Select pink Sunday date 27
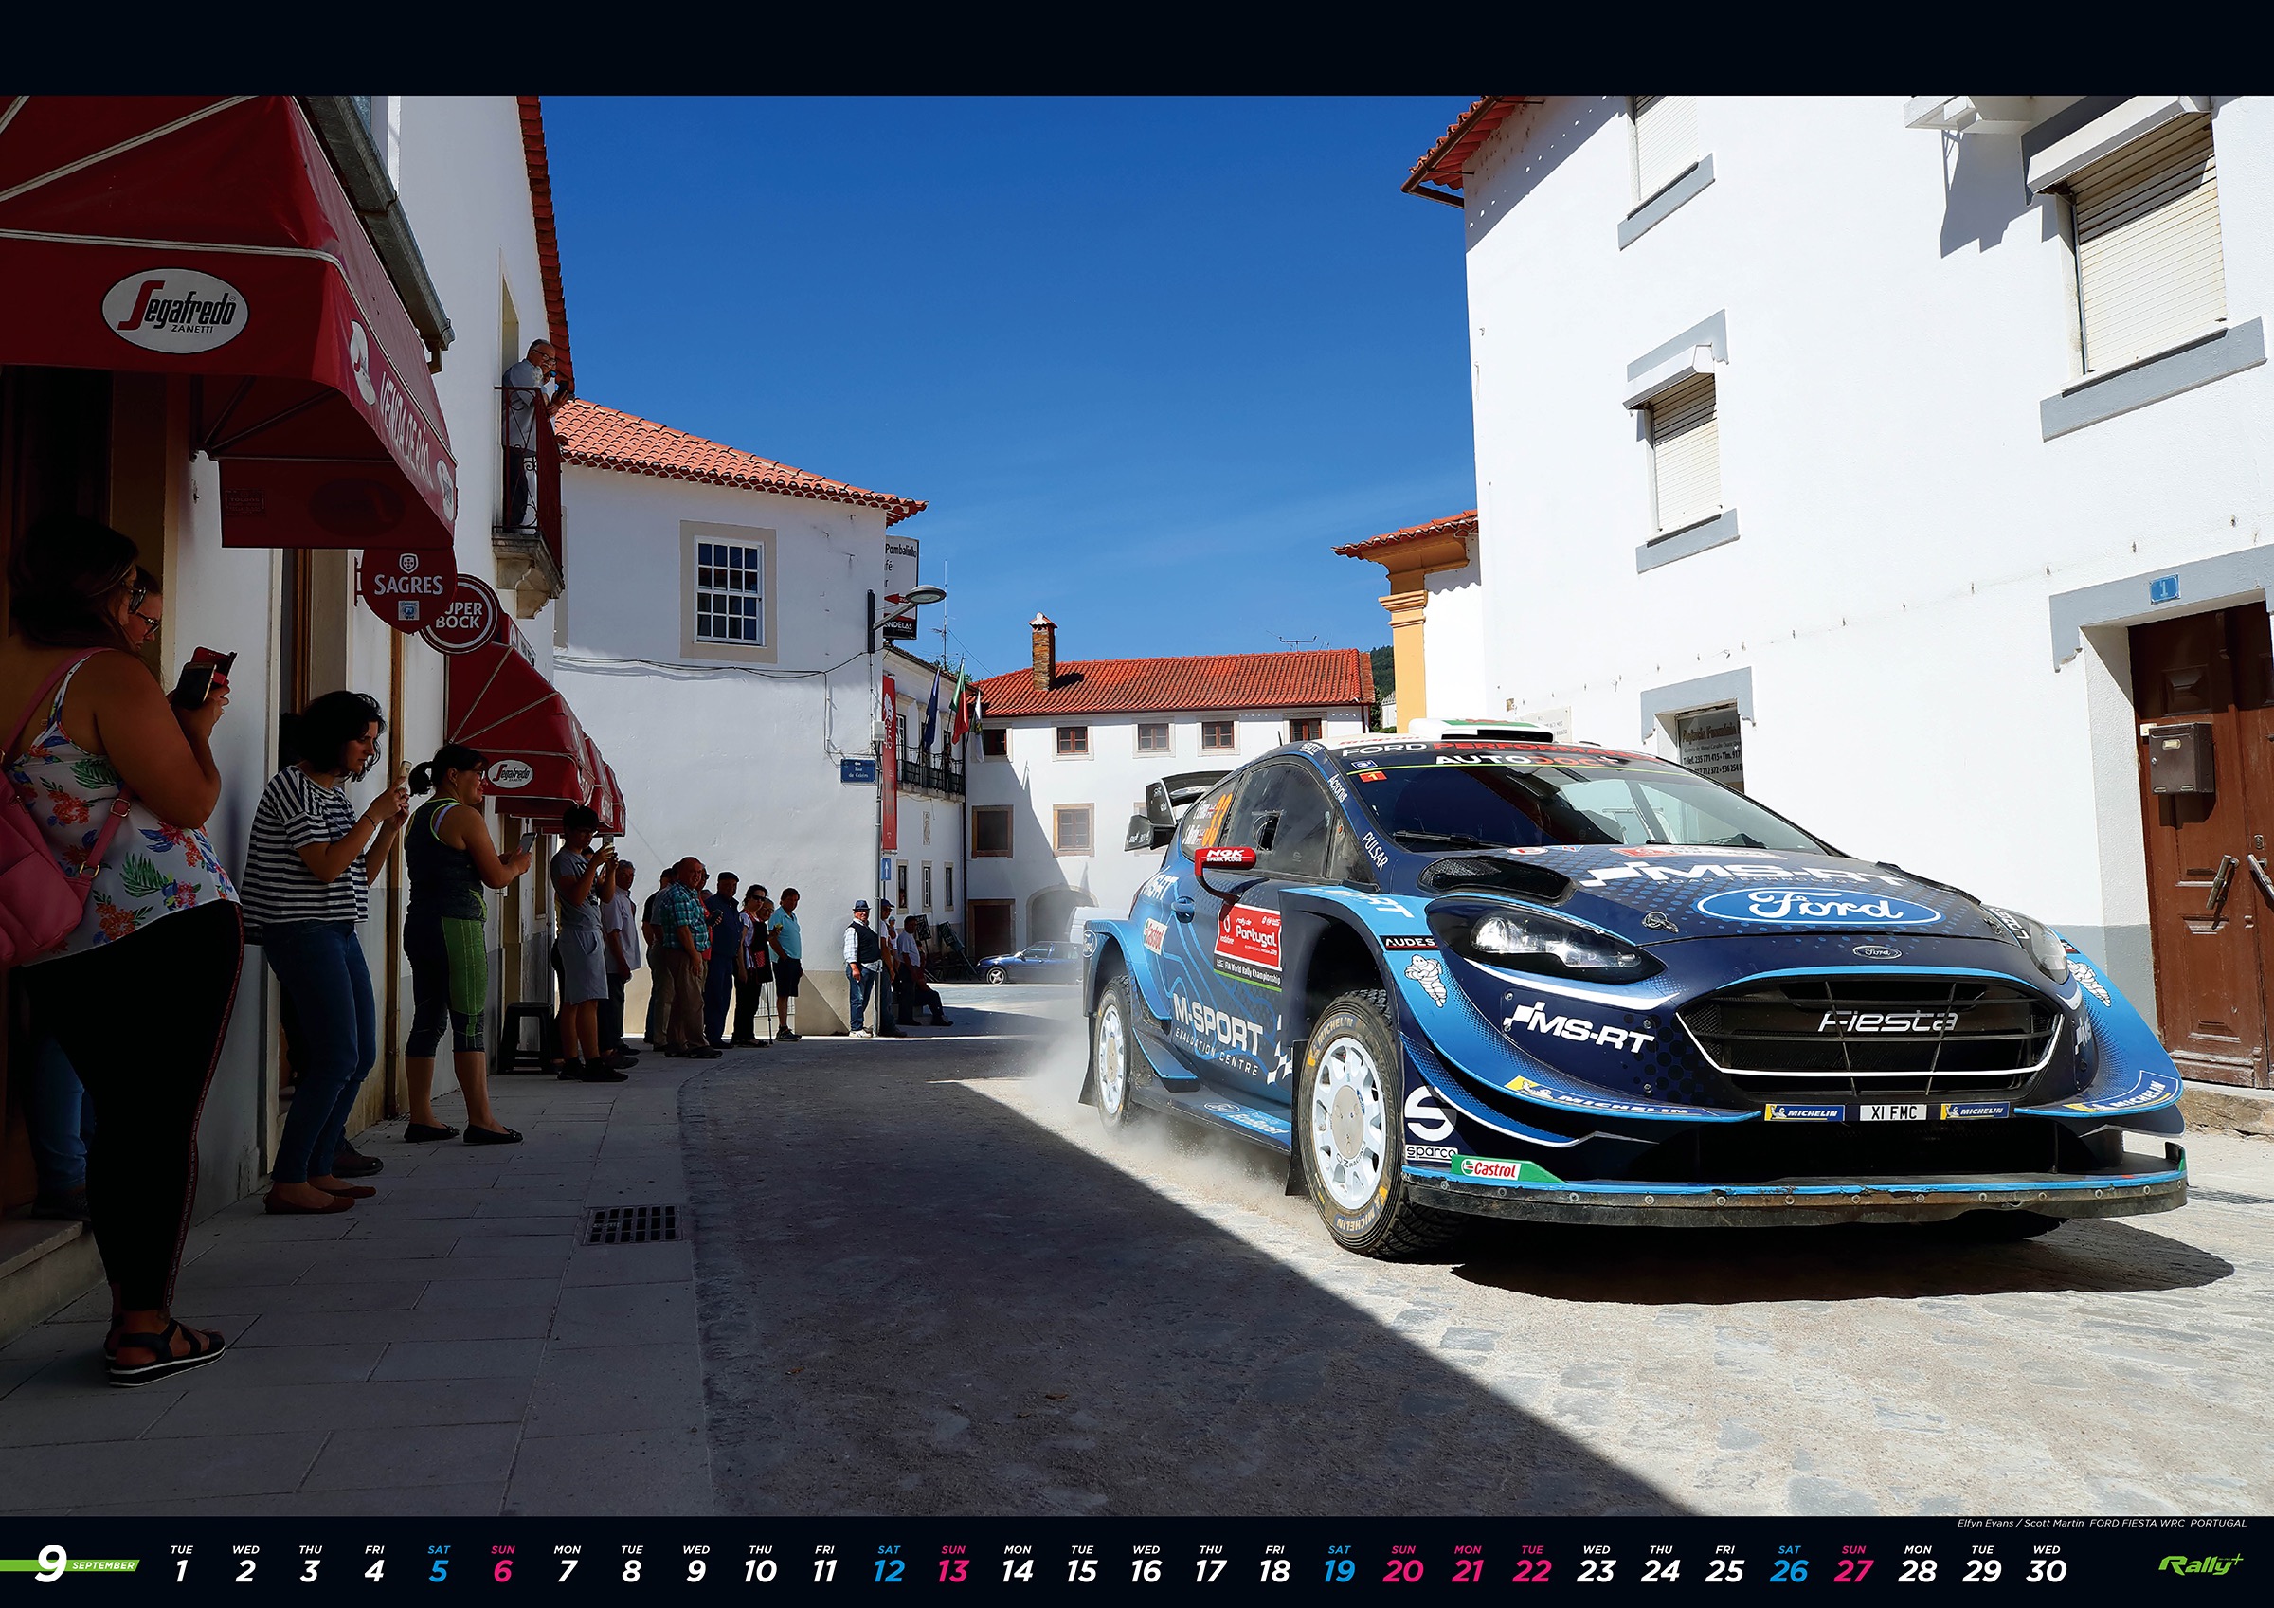 (x=1854, y=1570)
